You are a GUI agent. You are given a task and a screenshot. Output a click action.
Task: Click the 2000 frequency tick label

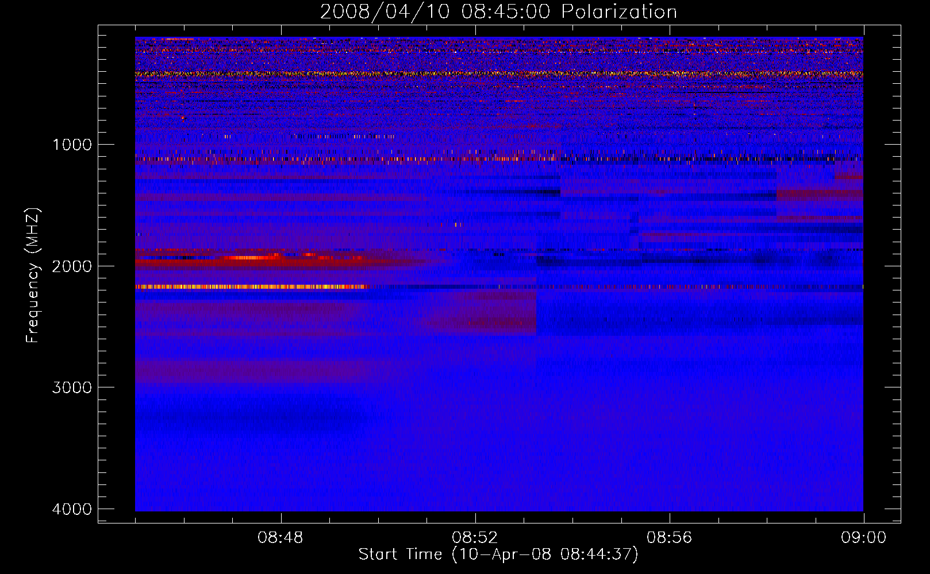[x=72, y=266]
